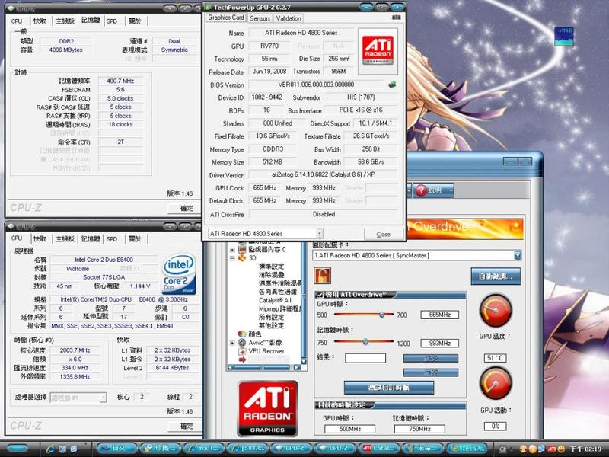609x457 pixels.
Task: Click the Close button in GPU-Z
Action: pos(384,234)
